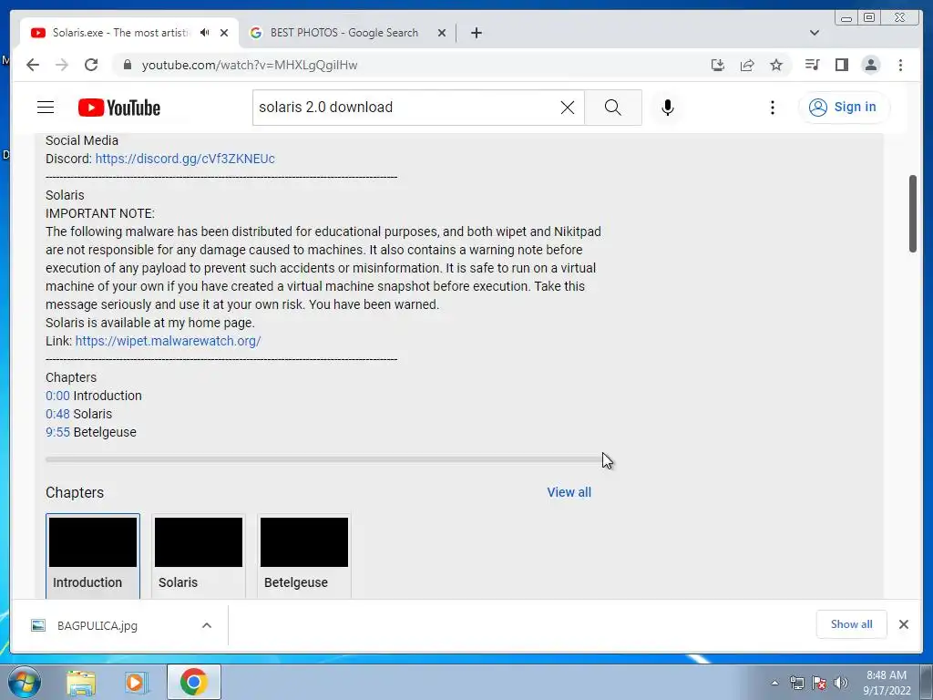Click the 'Solaris is available at my home page.' line

(150, 323)
